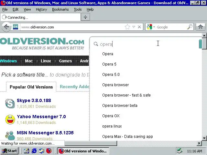Click the magnifier icon in Google search box

190,27
